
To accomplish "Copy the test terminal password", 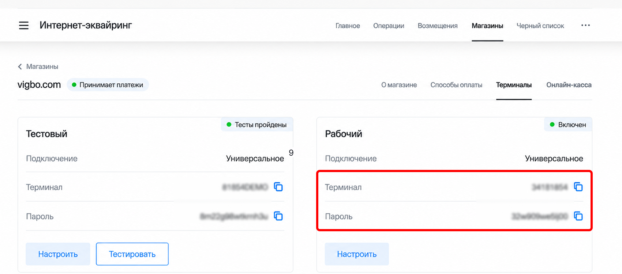I will tap(278, 216).
